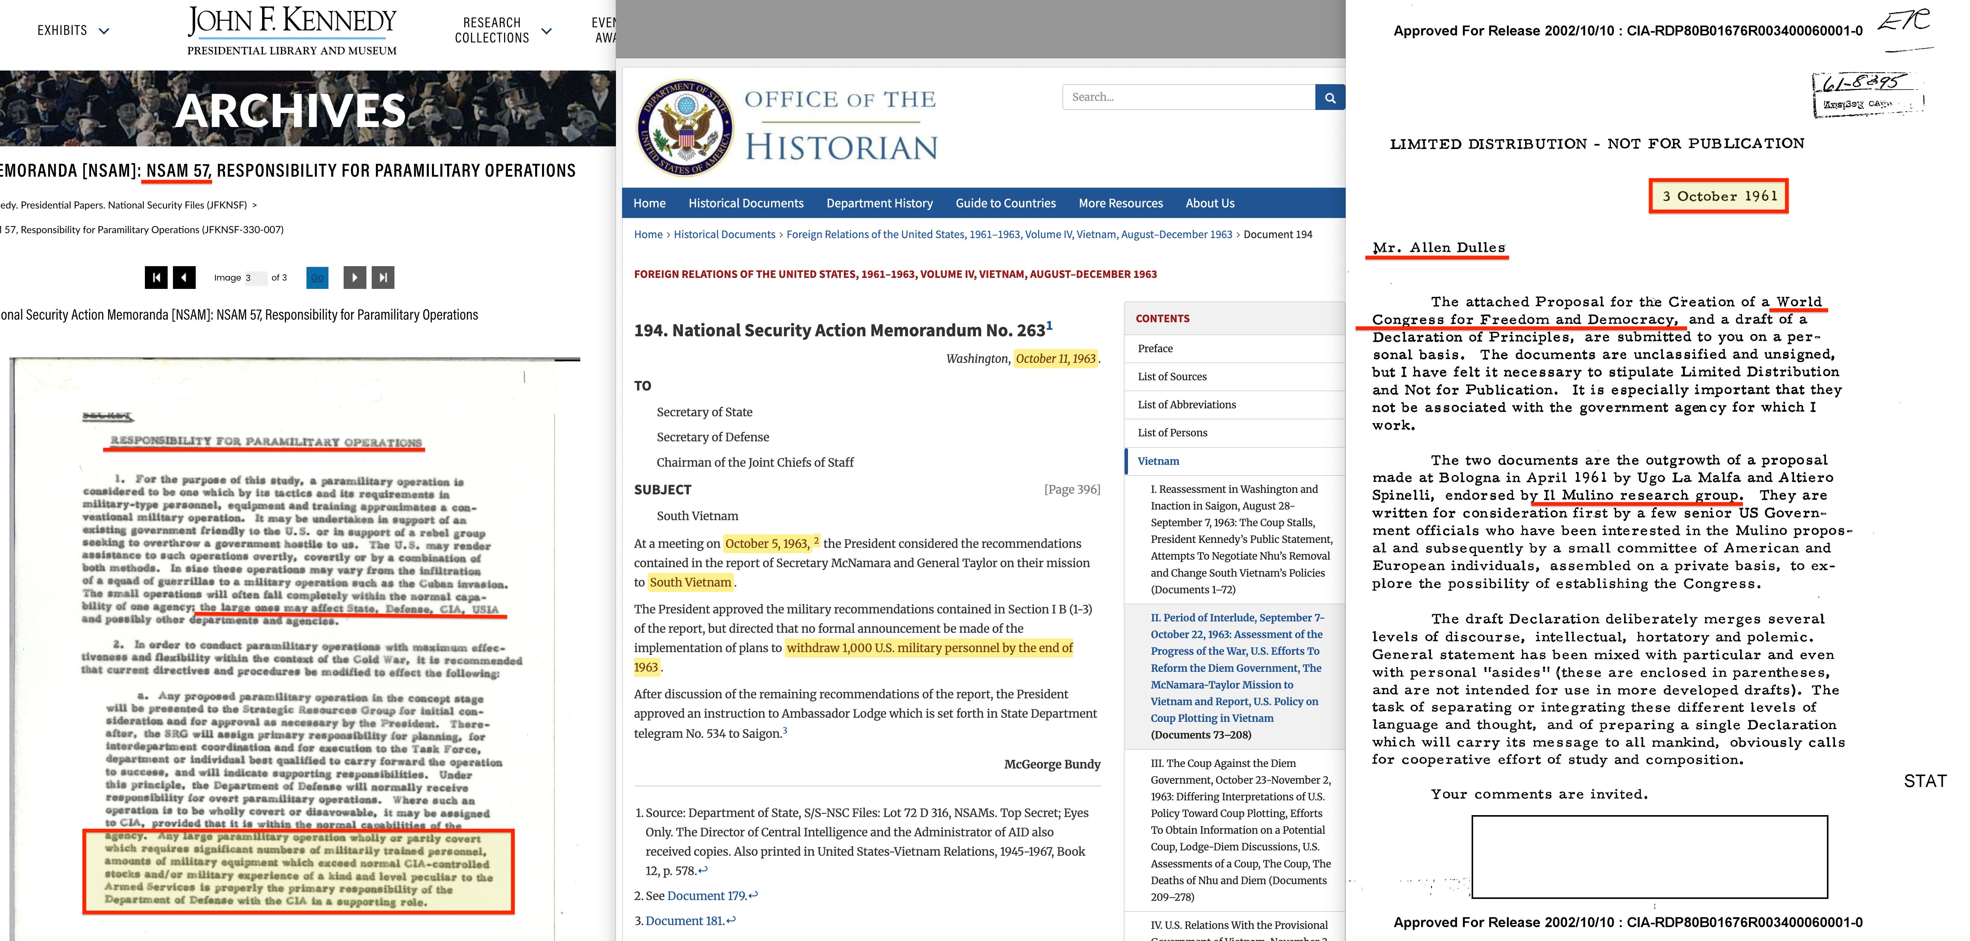1970x941 pixels.
Task: Open the Home nav menu item
Action: [x=649, y=203]
